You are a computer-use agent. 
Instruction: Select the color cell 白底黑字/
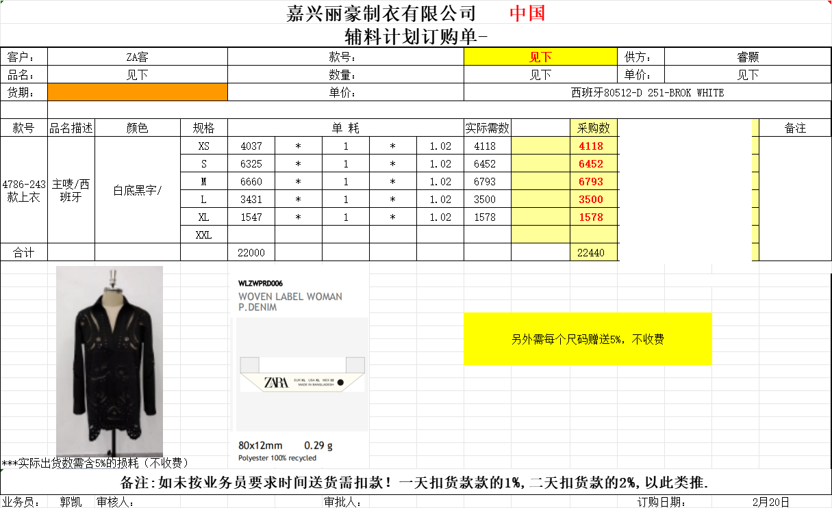pos(137,191)
